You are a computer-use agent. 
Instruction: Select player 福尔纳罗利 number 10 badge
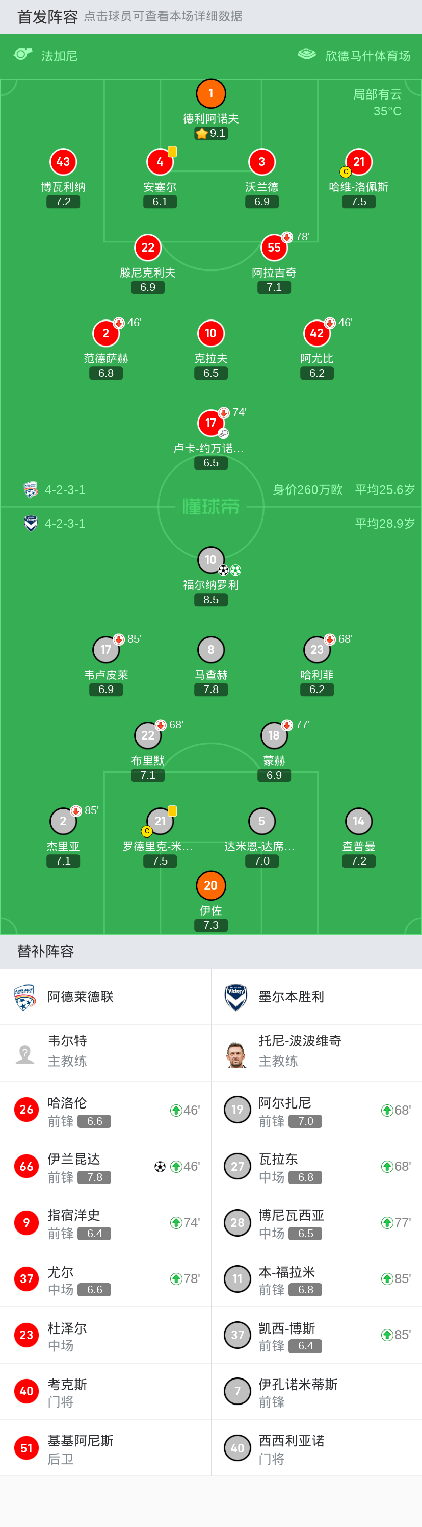click(x=210, y=559)
